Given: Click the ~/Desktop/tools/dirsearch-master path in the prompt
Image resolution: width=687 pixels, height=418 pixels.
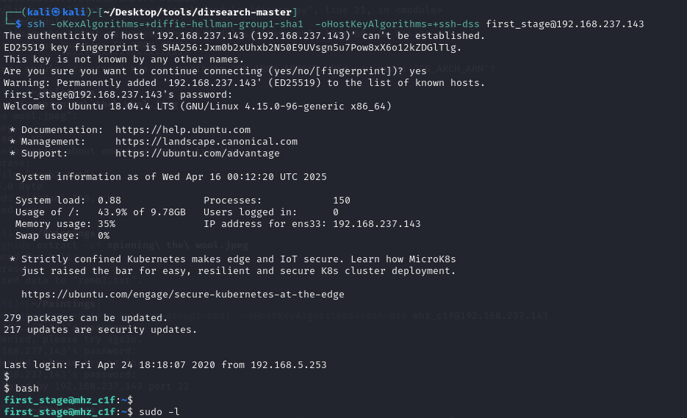Looking at the screenshot, I should (x=198, y=12).
